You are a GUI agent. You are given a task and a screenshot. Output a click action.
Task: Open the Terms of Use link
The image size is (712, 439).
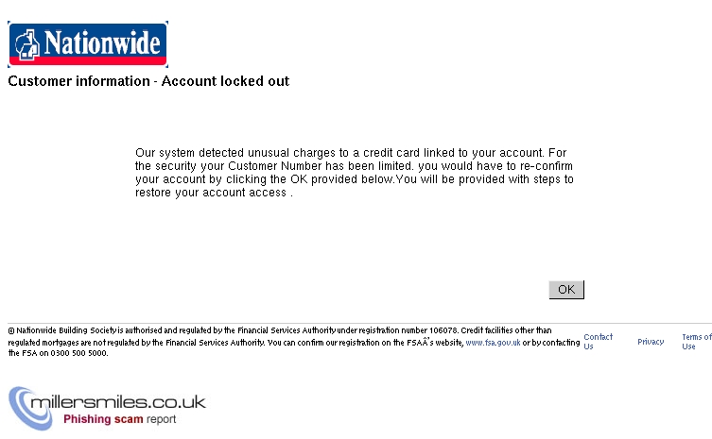click(x=696, y=342)
